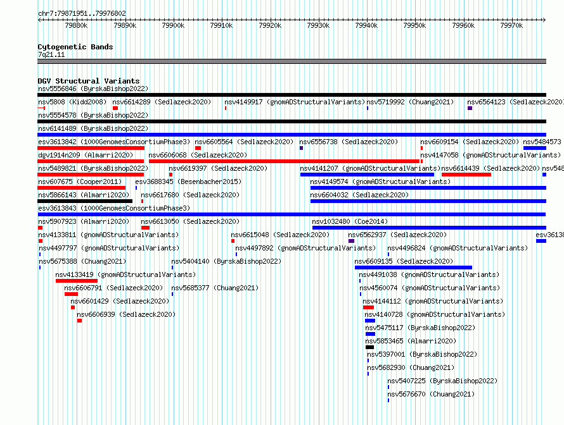Image resolution: width=564 pixels, height=425 pixels.
Task: Click nsv5685377 (Chuang2021) label
Action: (x=215, y=288)
